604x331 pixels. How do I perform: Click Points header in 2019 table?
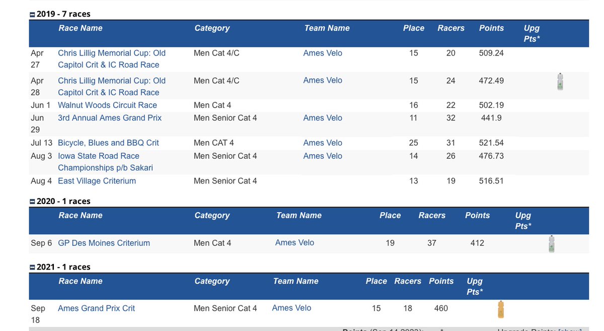click(x=491, y=28)
